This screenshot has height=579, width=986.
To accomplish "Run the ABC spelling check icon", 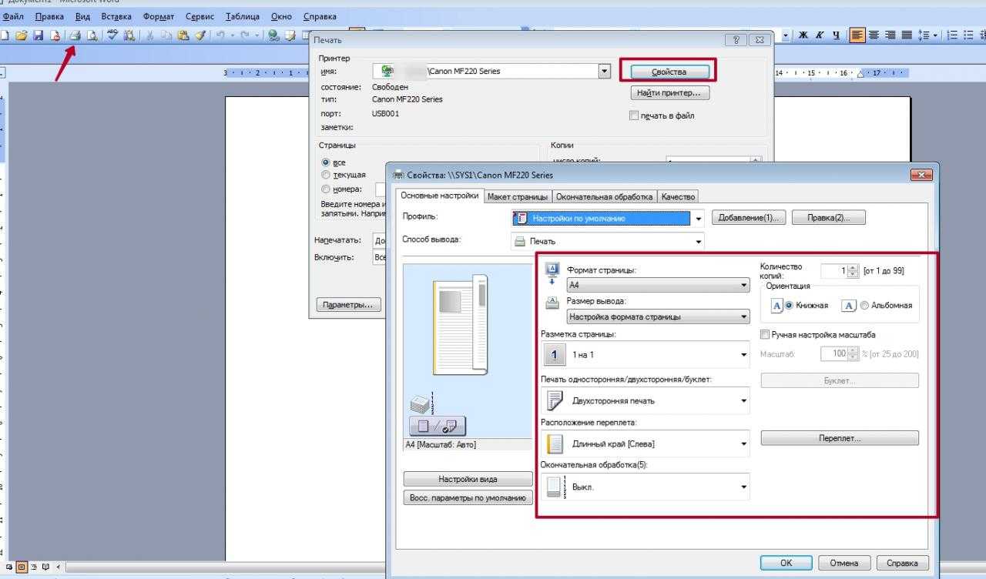I will click(x=112, y=35).
